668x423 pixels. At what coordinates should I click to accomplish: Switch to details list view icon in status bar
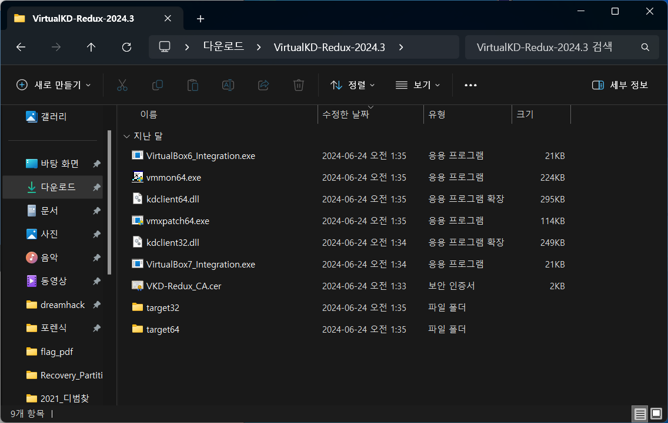click(x=640, y=414)
